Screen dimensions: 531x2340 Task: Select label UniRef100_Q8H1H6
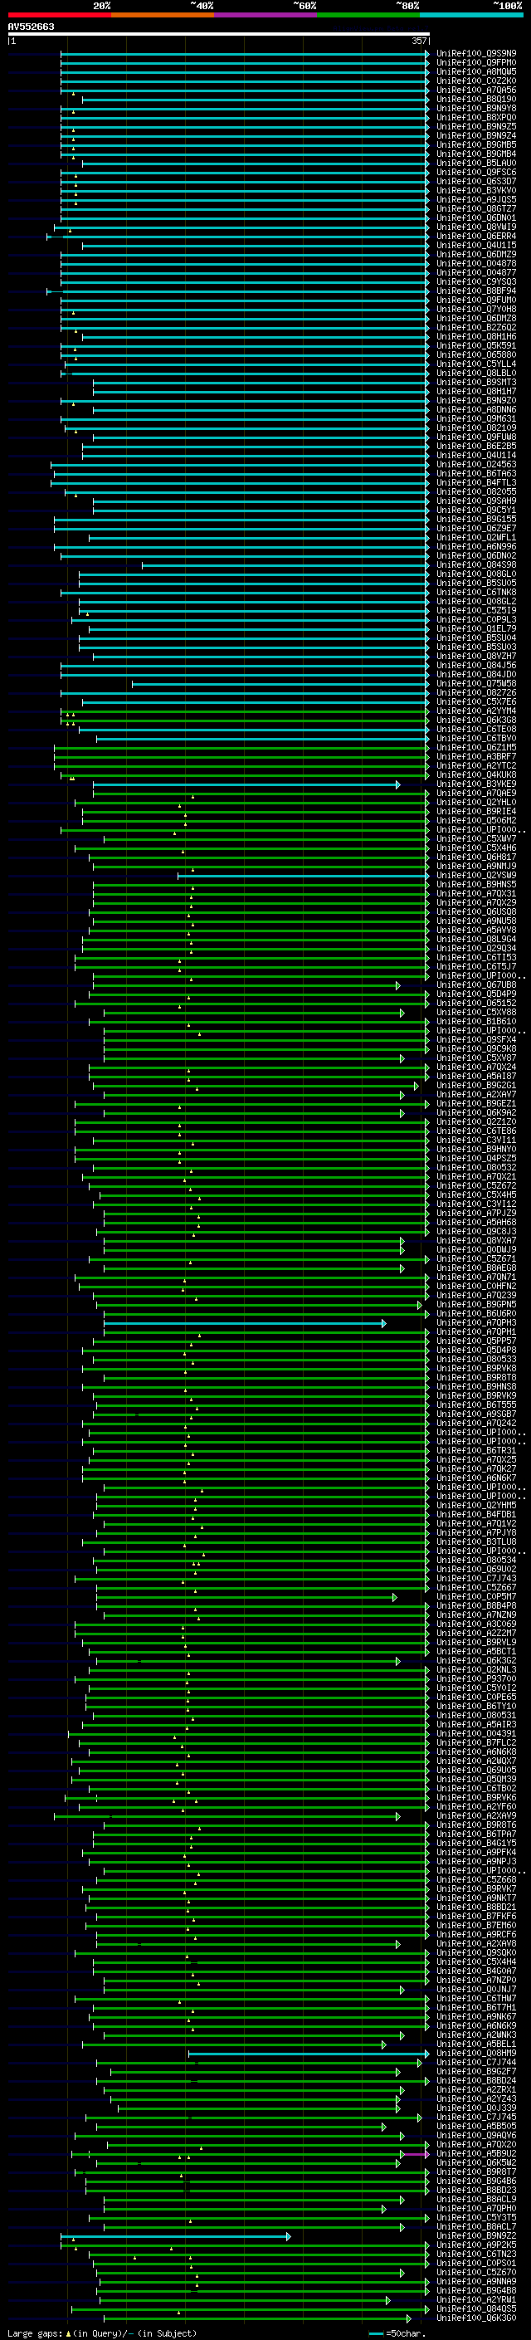click(476, 337)
